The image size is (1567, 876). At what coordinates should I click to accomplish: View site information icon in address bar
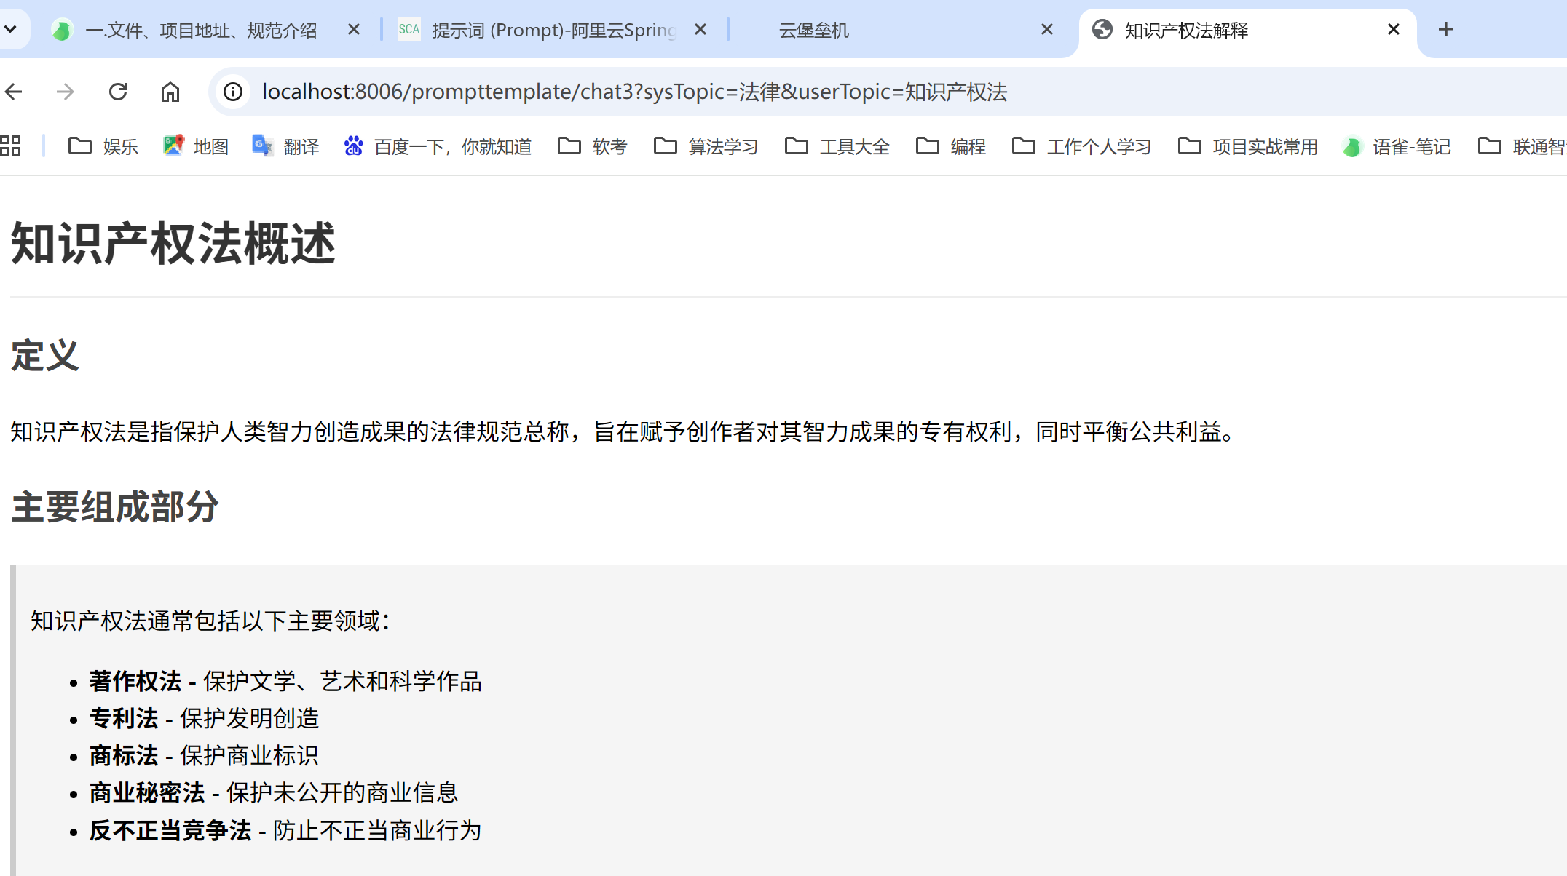pyautogui.click(x=233, y=92)
